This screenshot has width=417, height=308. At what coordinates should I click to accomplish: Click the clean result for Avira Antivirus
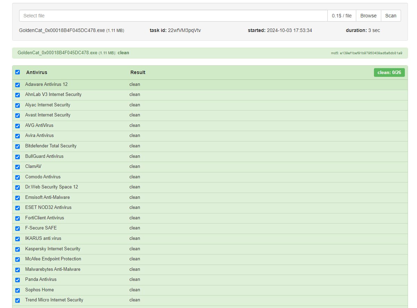tap(135, 135)
